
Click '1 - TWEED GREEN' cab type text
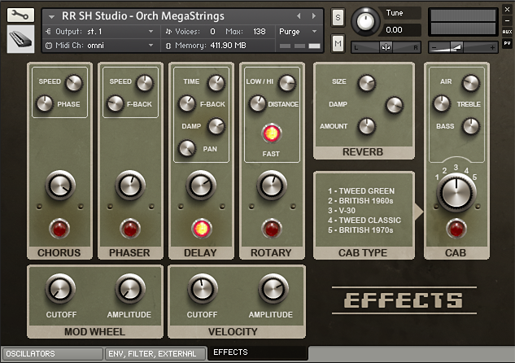[x=361, y=191]
